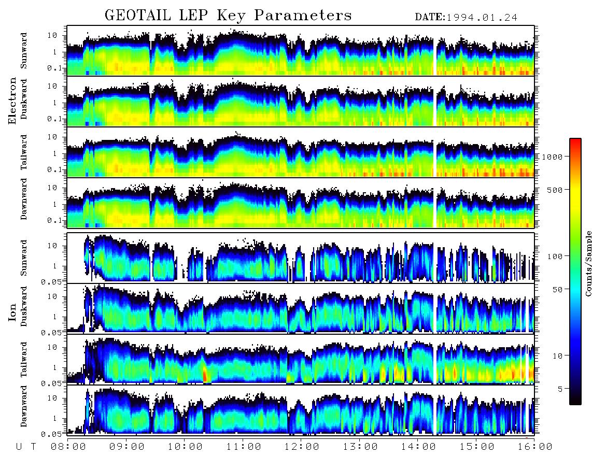Click the "100" color bar tick label
This screenshot has width=592, height=456.
point(555,256)
